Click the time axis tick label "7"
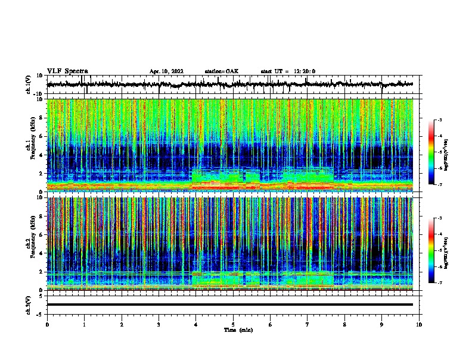The width and height of the screenshot is (472, 364). pos(308,325)
